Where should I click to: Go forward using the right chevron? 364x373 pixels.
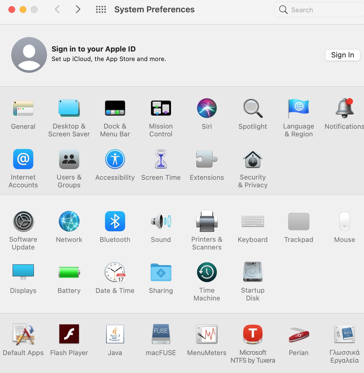[78, 10]
